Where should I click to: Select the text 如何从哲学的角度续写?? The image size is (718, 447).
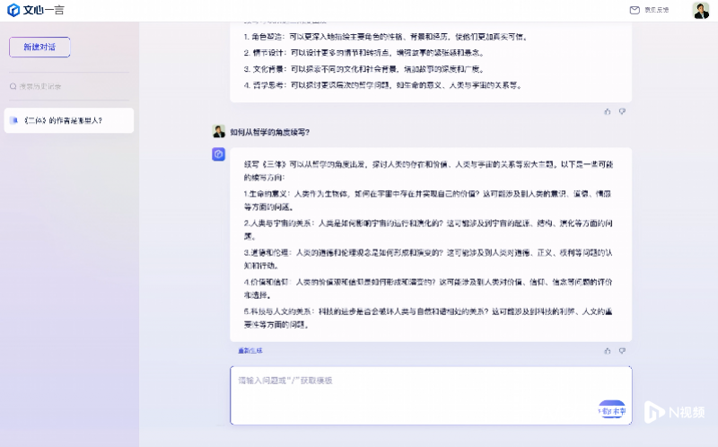click(270, 132)
